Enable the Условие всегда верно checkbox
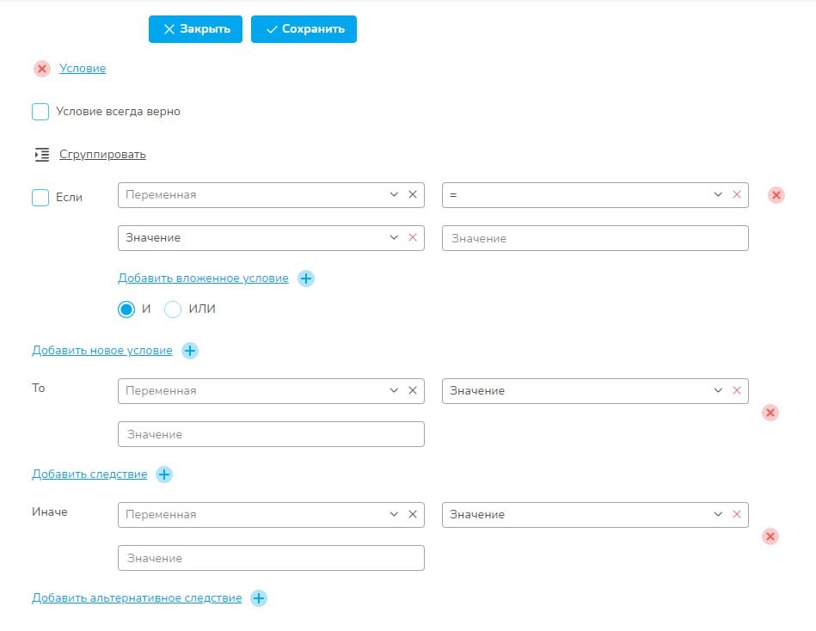Viewport: 816px width, 631px height. tap(40, 112)
